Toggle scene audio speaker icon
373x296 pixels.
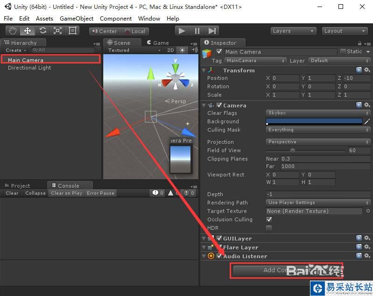tap(194, 50)
